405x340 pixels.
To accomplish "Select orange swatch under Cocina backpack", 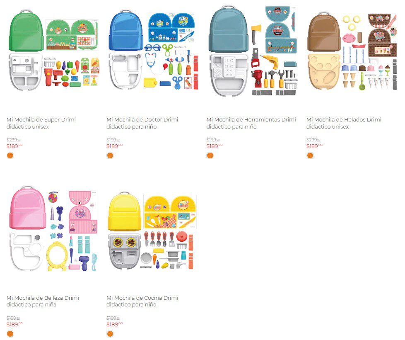I will point(110,333).
